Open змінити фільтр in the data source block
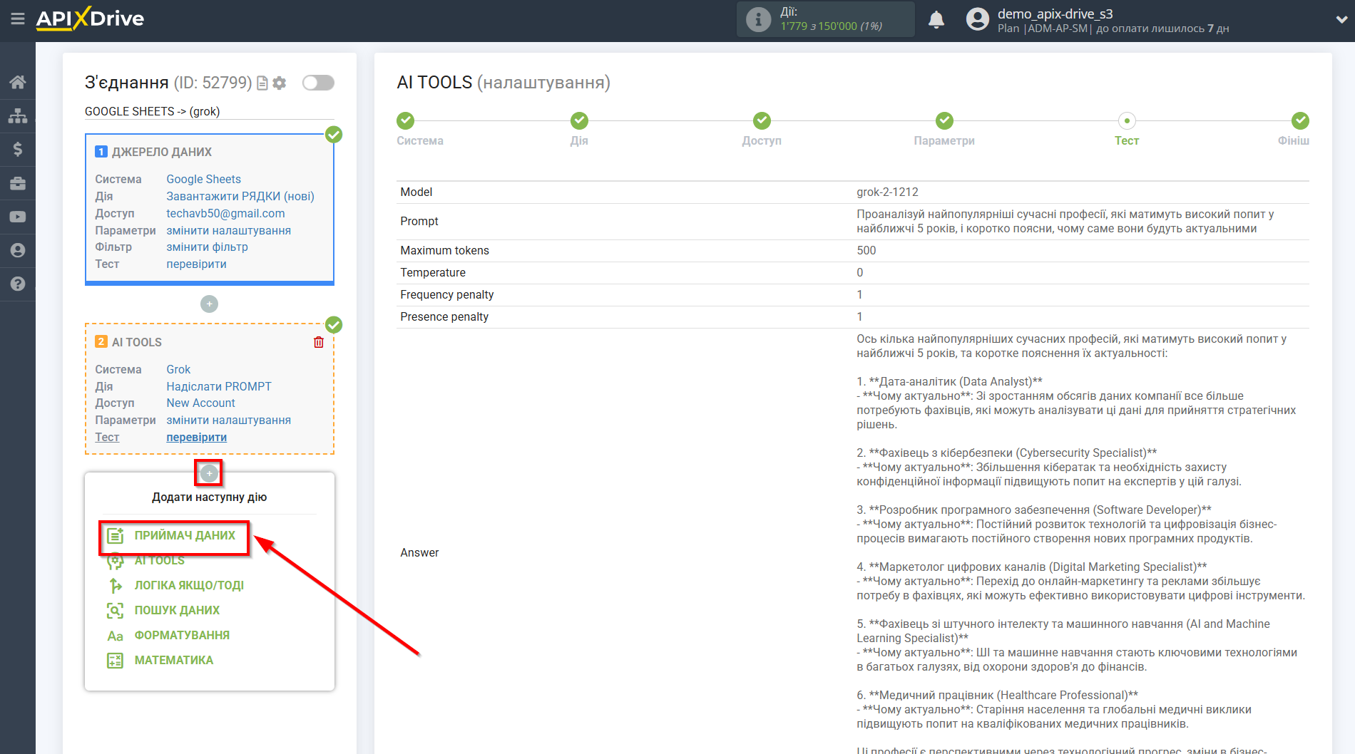Viewport: 1355px width, 754px height. click(206, 247)
